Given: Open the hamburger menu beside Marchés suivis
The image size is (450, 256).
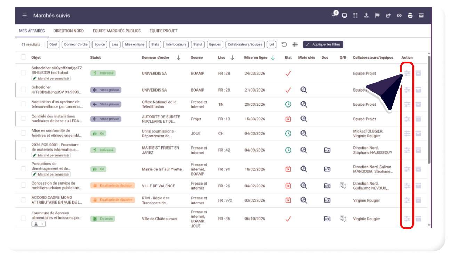Looking at the screenshot, I should point(25,16).
